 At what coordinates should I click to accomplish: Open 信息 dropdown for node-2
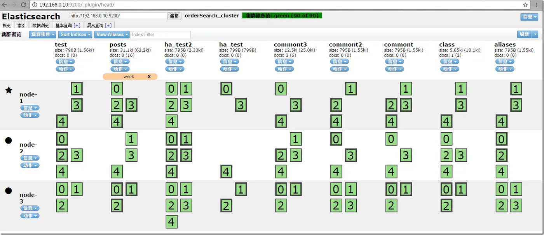(30, 158)
